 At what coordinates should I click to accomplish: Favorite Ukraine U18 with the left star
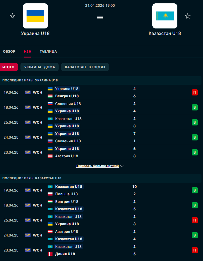13,16
